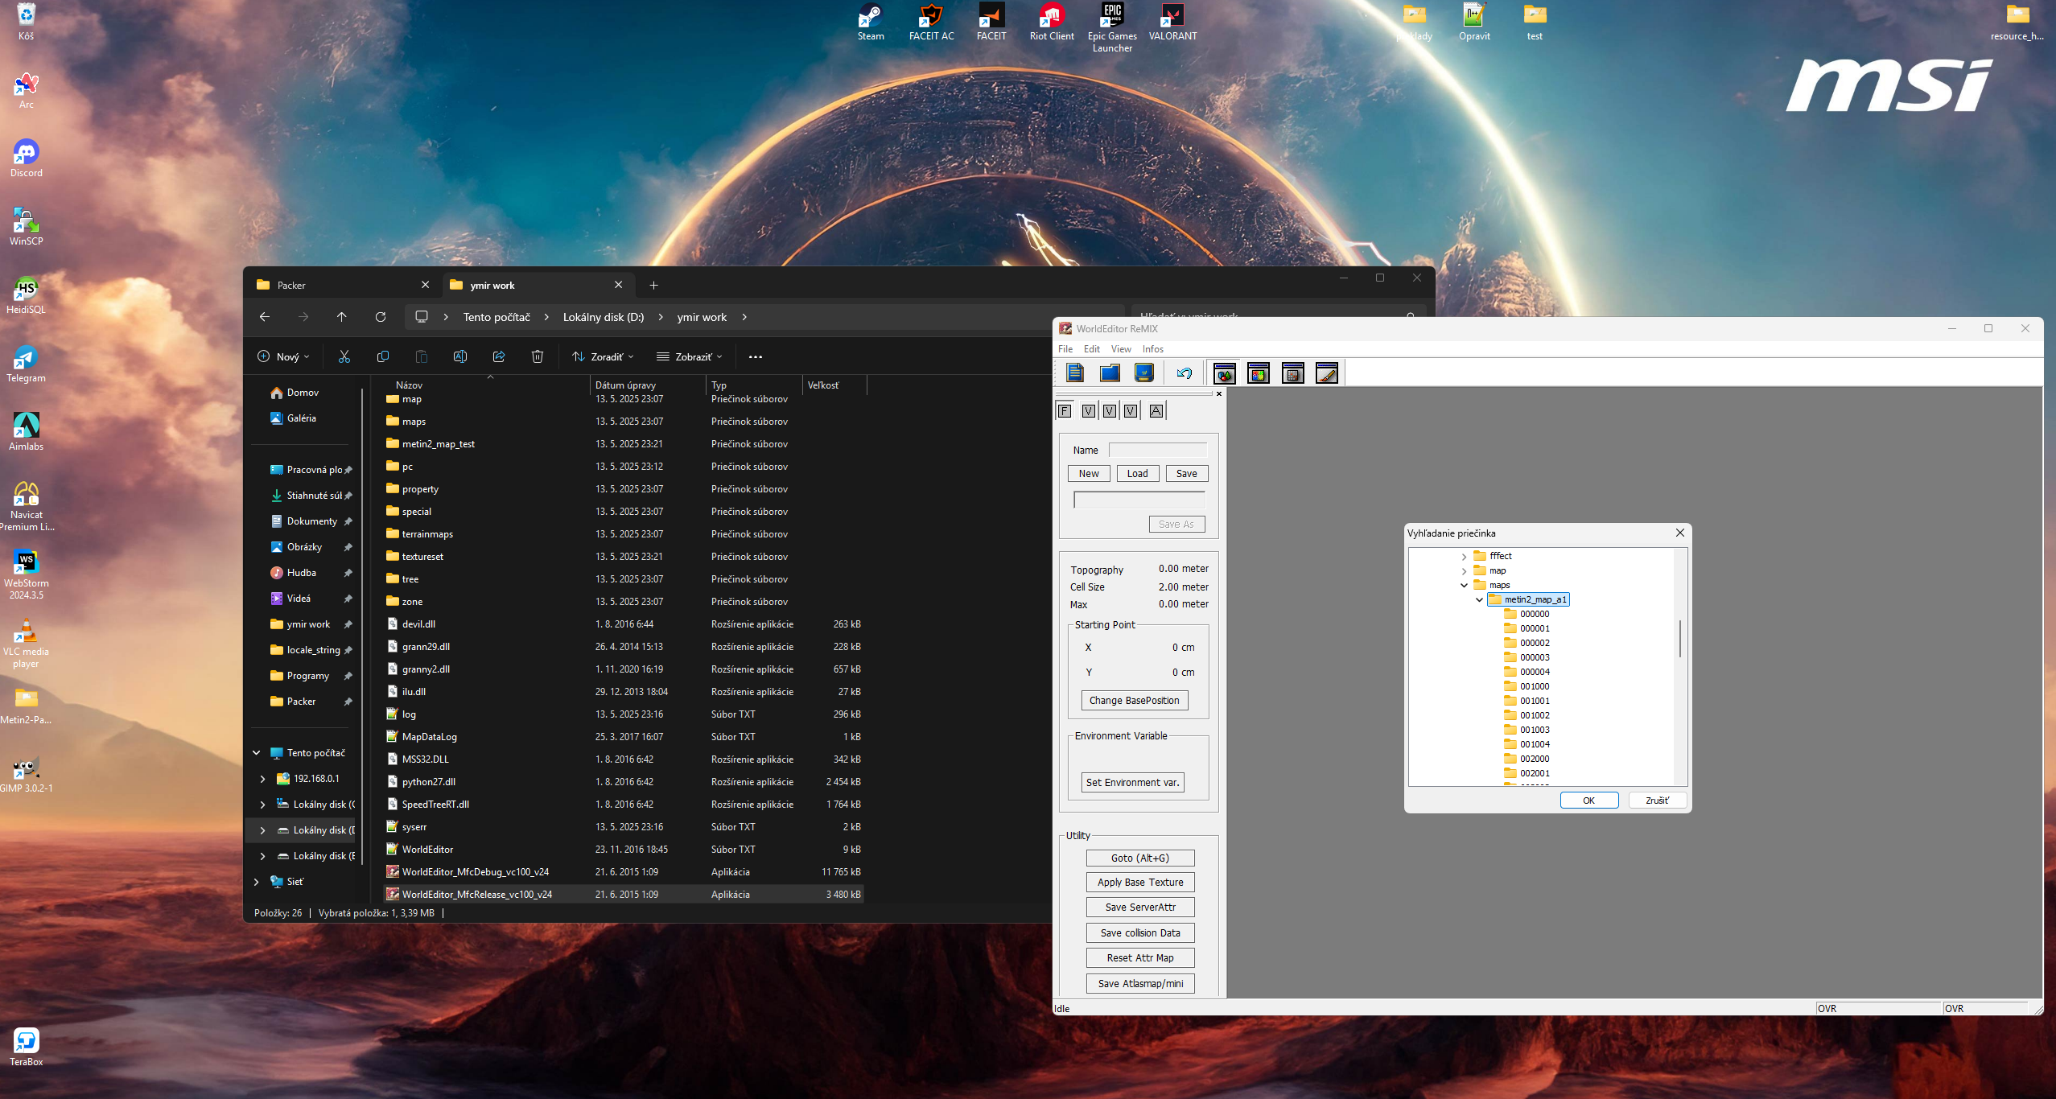Toggle the F mode button
Image resolution: width=2056 pixels, height=1099 pixels.
tap(1064, 411)
